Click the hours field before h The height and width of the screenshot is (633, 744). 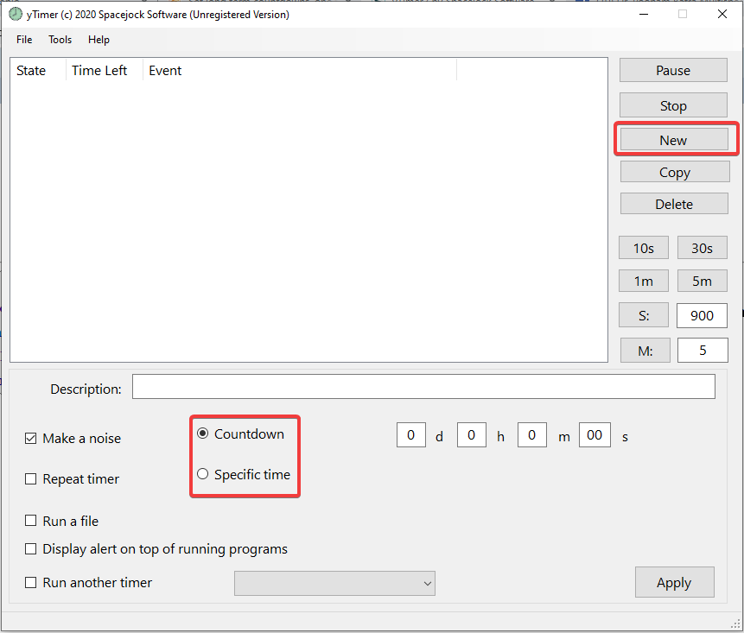pos(471,434)
